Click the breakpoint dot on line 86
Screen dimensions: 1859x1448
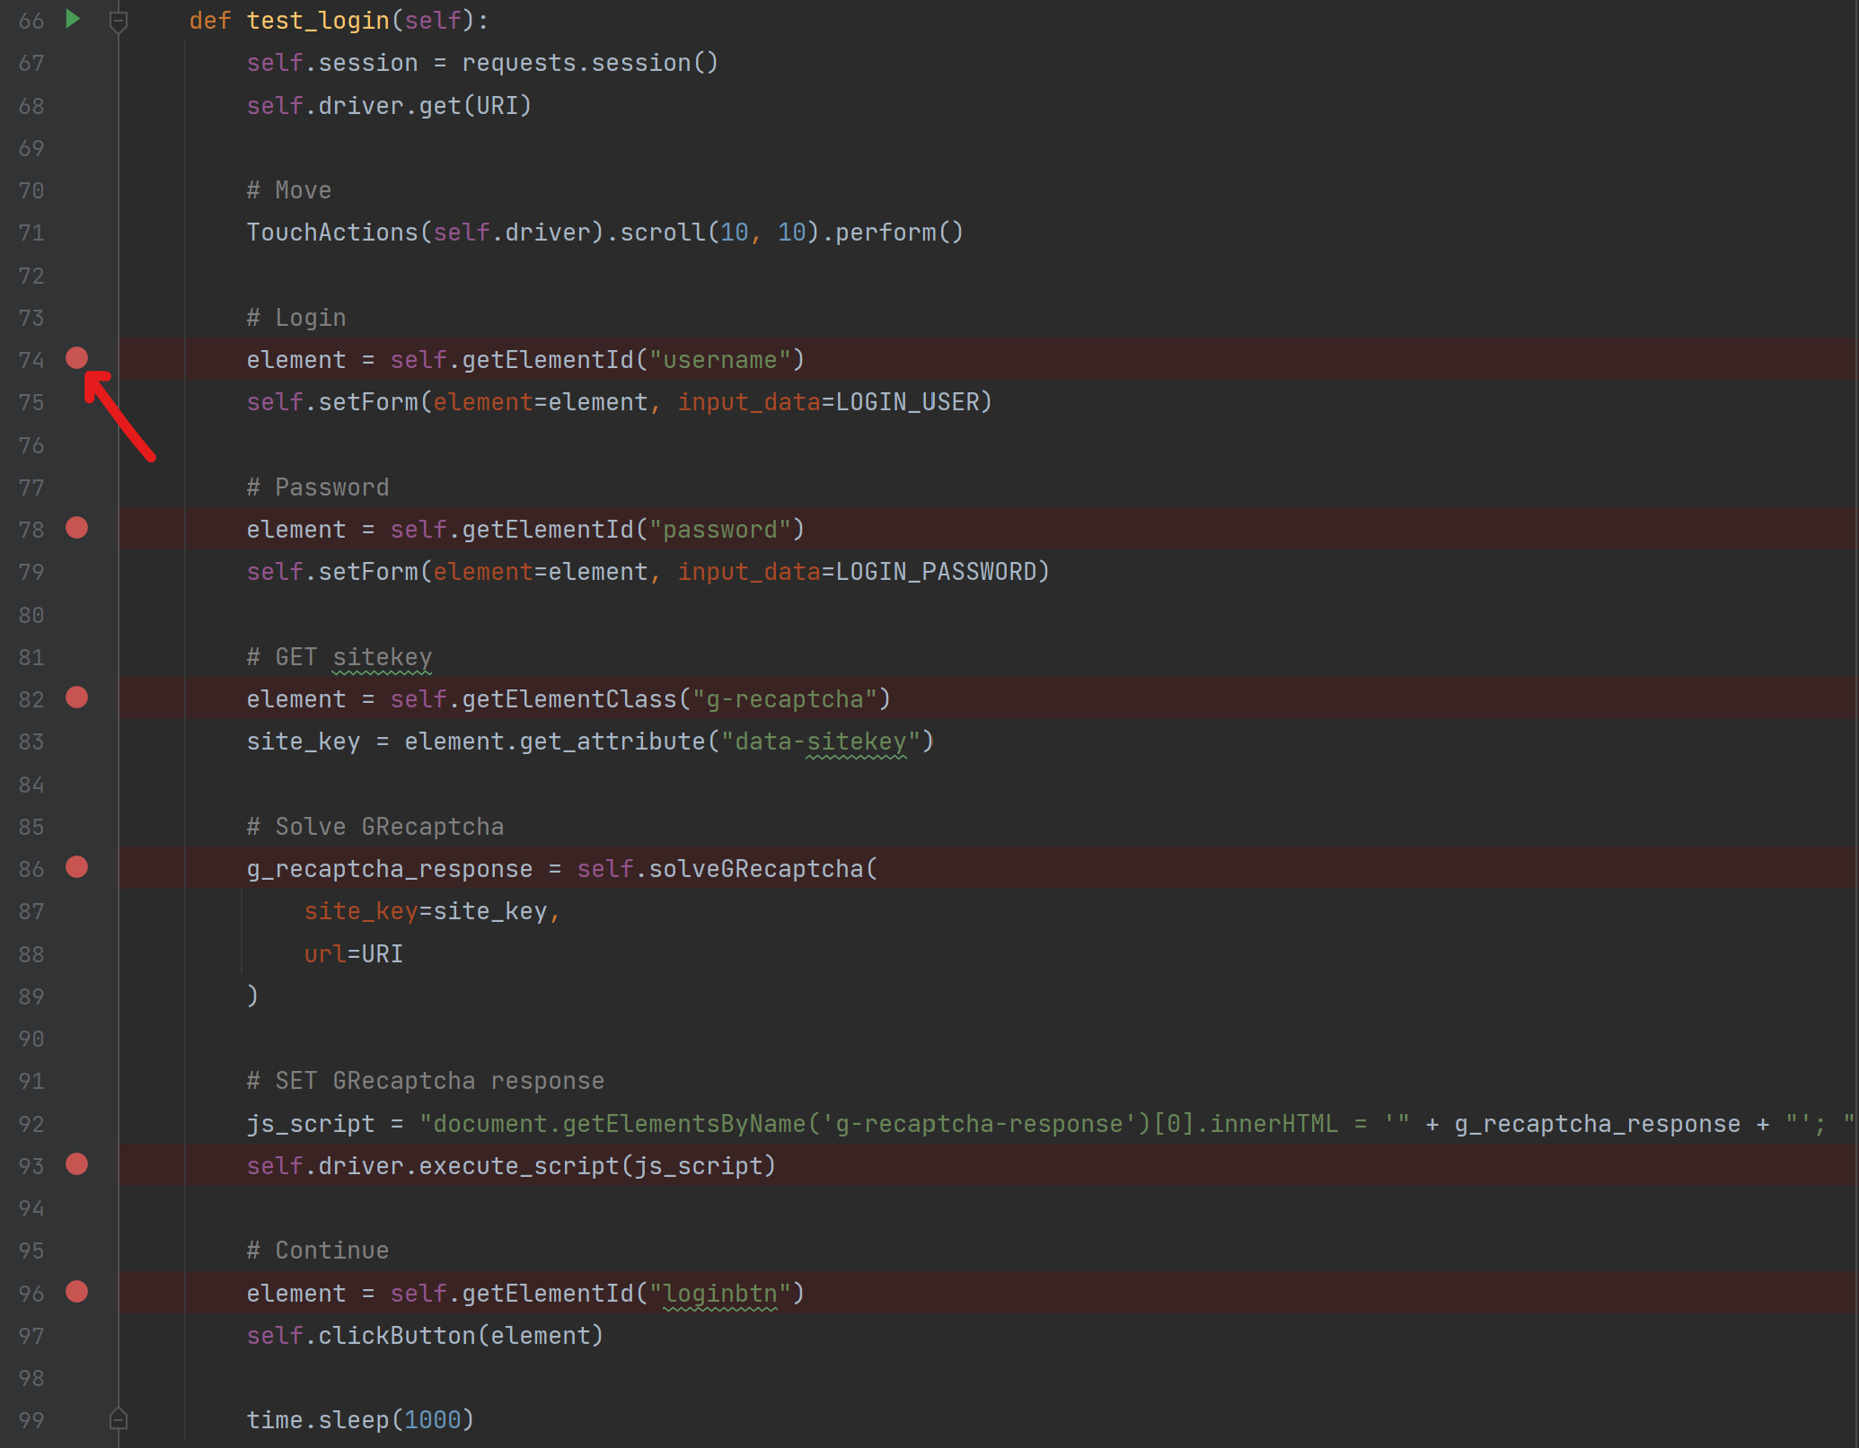pos(77,867)
